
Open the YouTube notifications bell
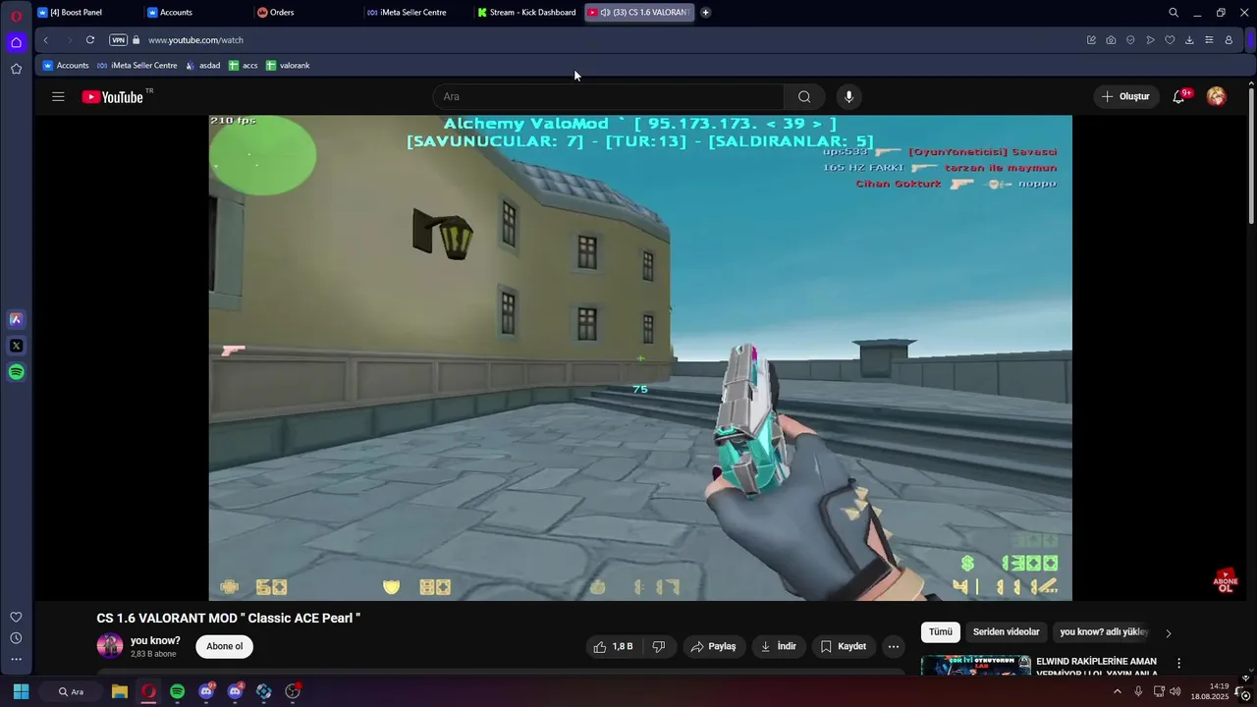(x=1179, y=96)
